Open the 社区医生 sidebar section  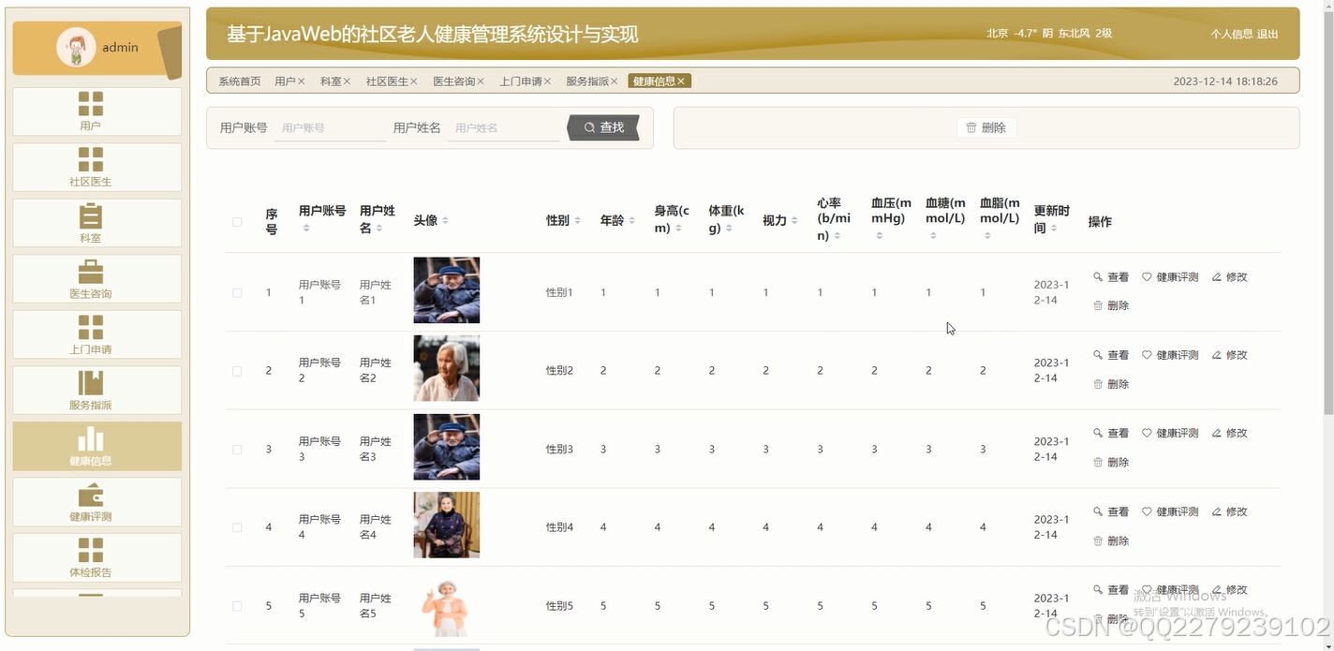tap(96, 167)
